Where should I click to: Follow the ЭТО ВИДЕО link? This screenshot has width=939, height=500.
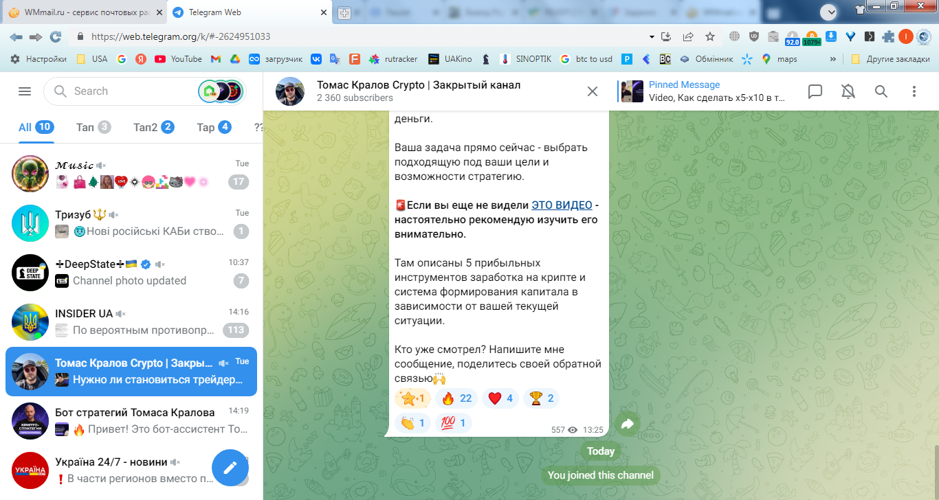point(562,205)
